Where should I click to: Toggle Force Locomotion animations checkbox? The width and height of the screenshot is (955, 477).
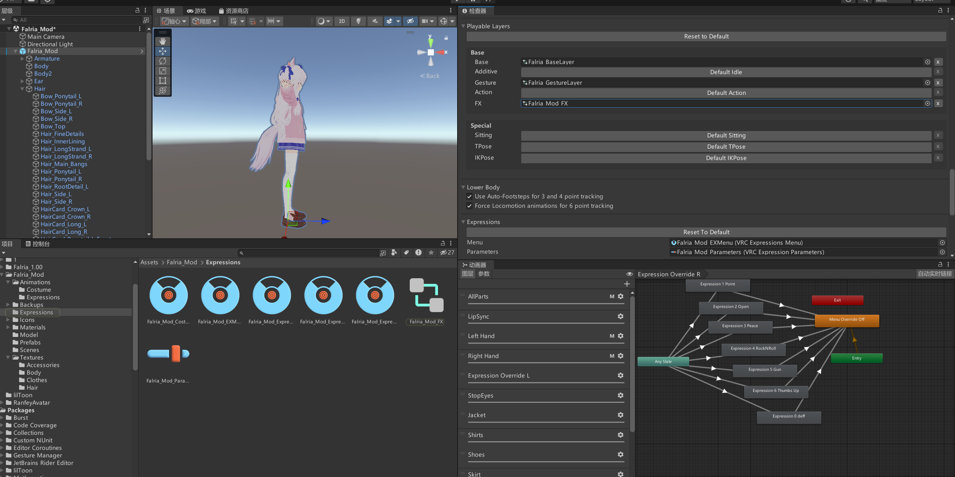[x=469, y=206]
